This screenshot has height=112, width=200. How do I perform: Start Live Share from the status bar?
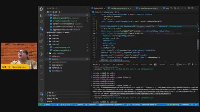click(90, 105)
